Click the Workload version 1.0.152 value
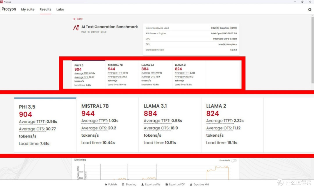 coord(233,50)
